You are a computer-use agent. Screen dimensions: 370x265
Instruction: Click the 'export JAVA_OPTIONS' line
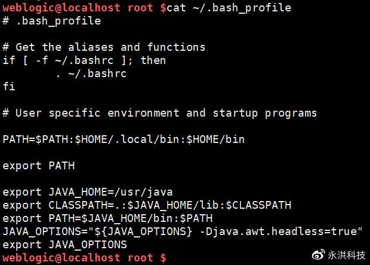[64, 245]
